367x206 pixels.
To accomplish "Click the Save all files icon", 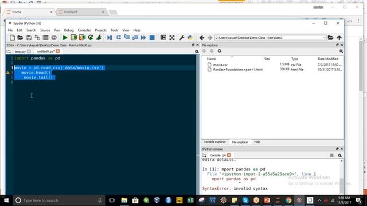I will tap(37, 37).
